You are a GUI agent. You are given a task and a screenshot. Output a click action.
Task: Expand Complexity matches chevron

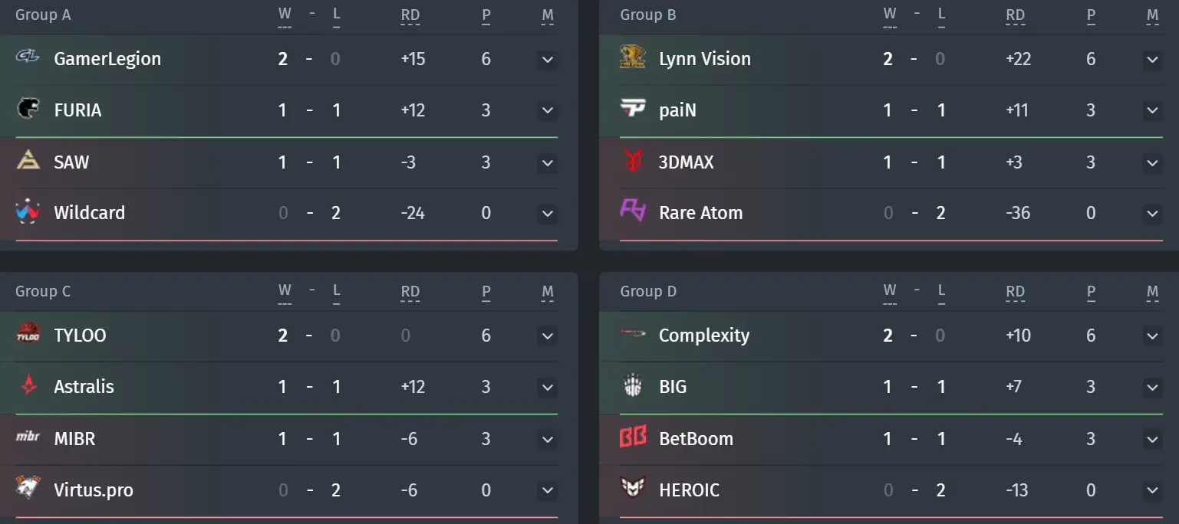point(1152,336)
